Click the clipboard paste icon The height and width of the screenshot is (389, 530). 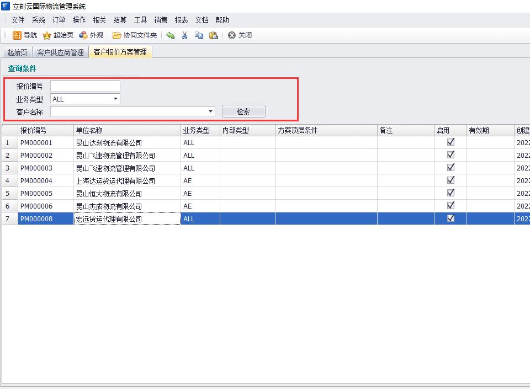point(213,35)
